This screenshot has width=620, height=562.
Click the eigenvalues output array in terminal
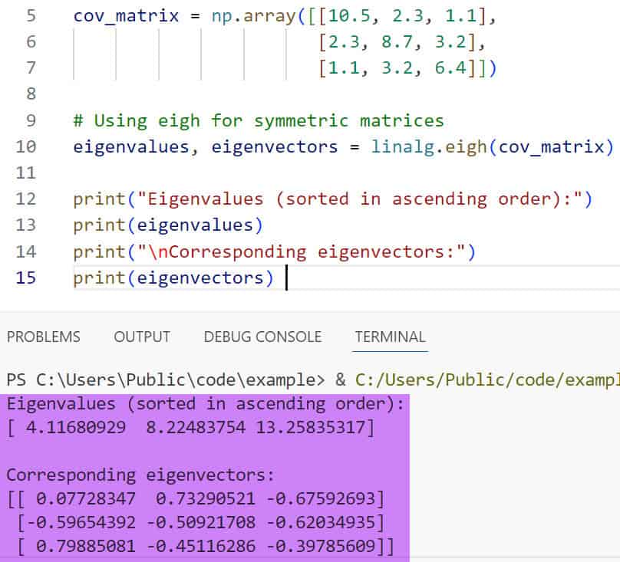190,428
